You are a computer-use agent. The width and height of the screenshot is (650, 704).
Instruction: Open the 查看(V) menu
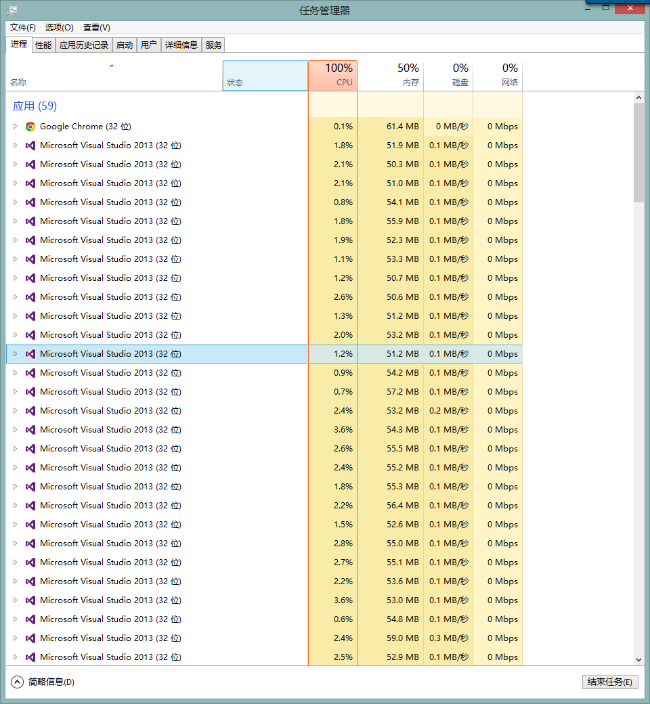tap(97, 28)
